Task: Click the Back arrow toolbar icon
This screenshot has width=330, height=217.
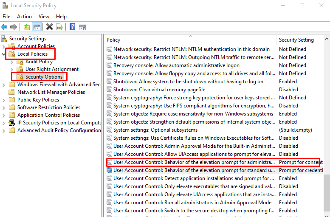Action: point(4,27)
